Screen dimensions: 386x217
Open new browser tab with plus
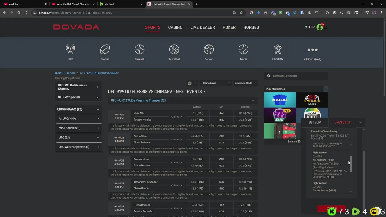tap(197, 4)
